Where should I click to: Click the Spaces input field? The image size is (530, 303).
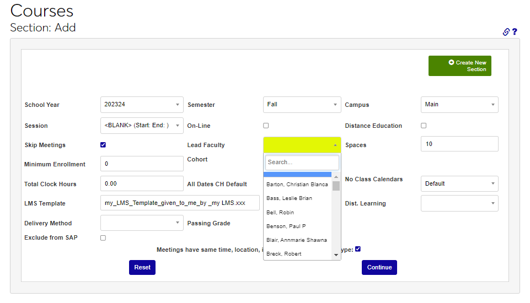pyautogui.click(x=459, y=144)
